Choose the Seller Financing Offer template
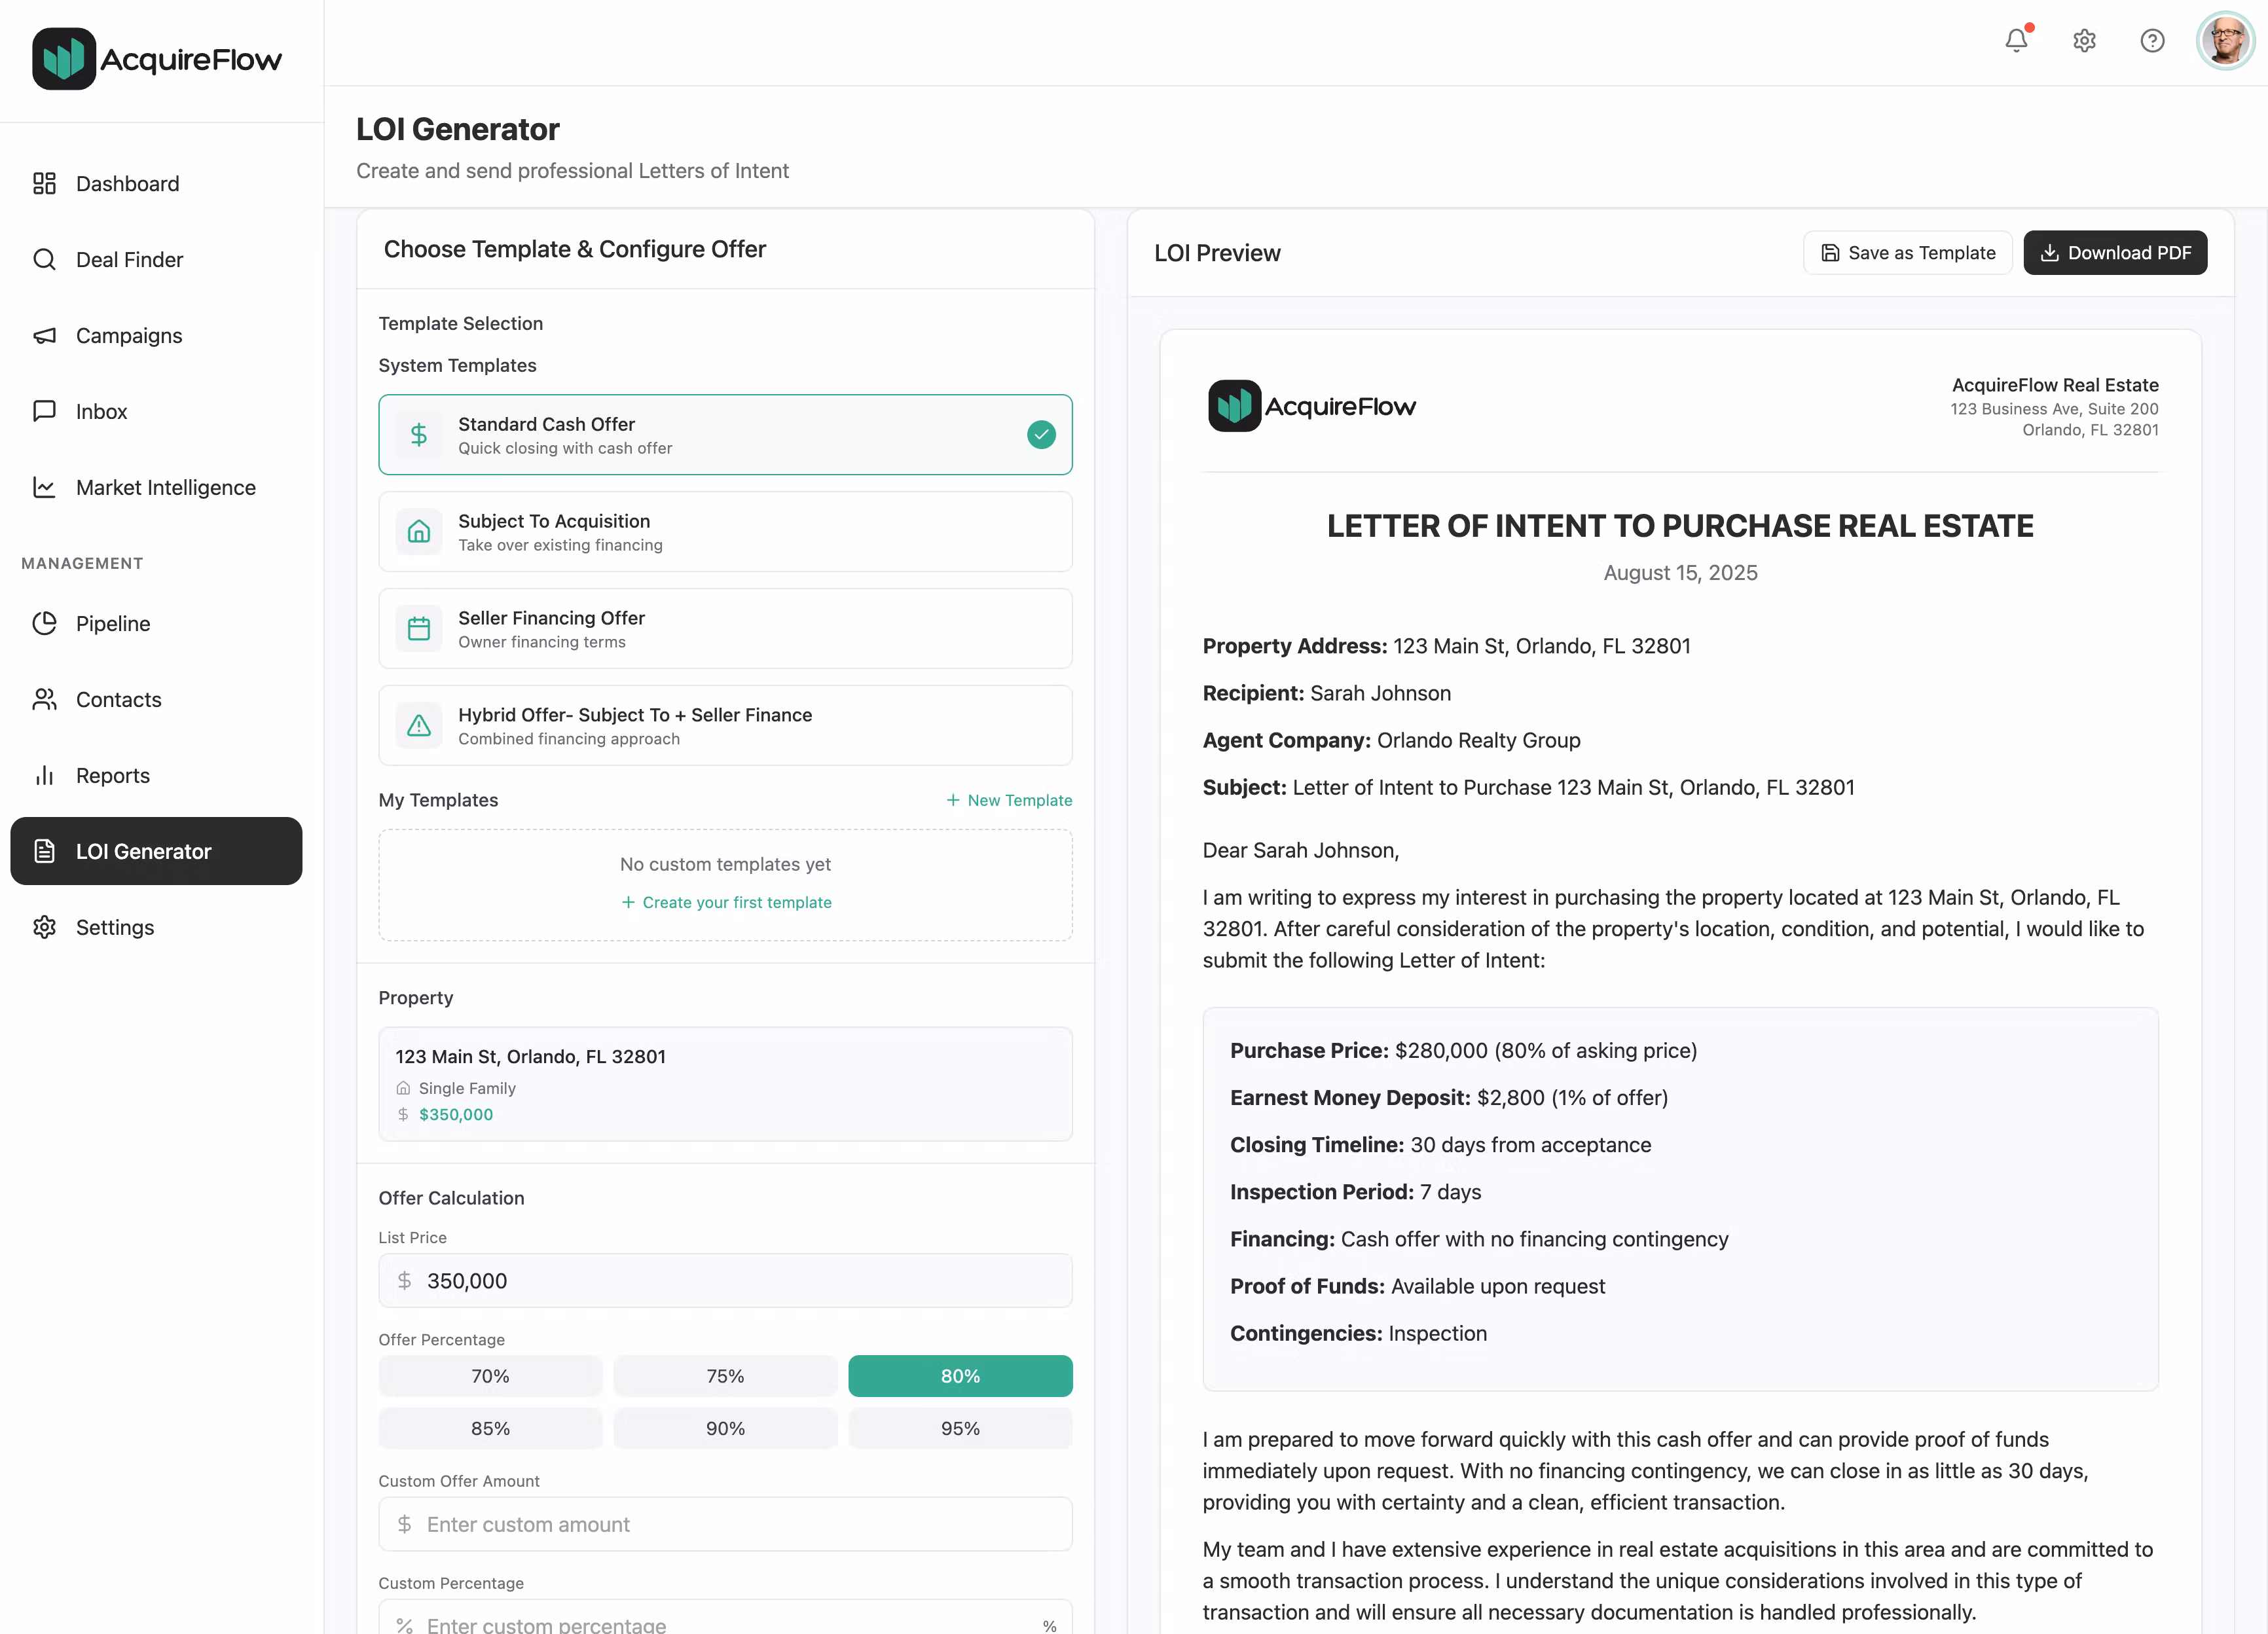The height and width of the screenshot is (1634, 2268). click(x=725, y=629)
